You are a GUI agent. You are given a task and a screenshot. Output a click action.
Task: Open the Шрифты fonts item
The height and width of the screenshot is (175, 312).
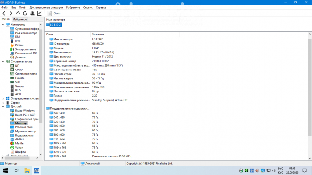(18, 152)
